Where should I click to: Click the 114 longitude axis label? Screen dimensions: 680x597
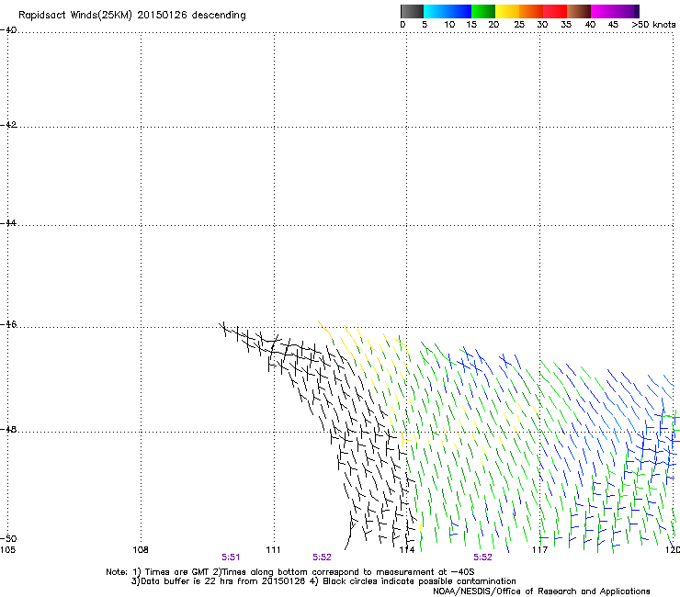click(x=407, y=550)
